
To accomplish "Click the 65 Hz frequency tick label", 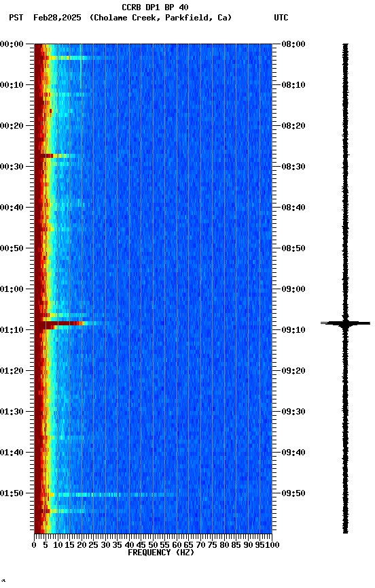I will pos(189,545).
